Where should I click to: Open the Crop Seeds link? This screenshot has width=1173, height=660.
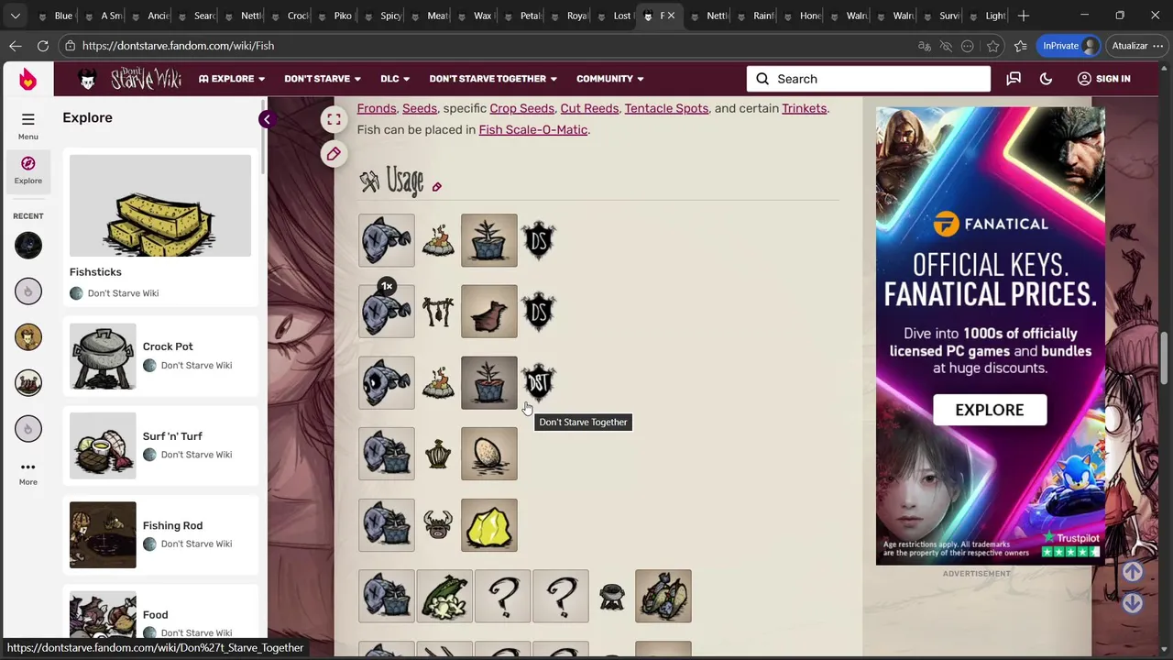pyautogui.click(x=521, y=108)
